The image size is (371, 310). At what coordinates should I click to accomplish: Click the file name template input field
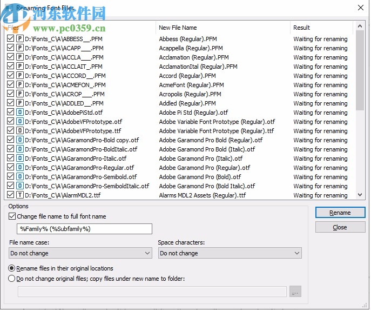click(x=84, y=229)
